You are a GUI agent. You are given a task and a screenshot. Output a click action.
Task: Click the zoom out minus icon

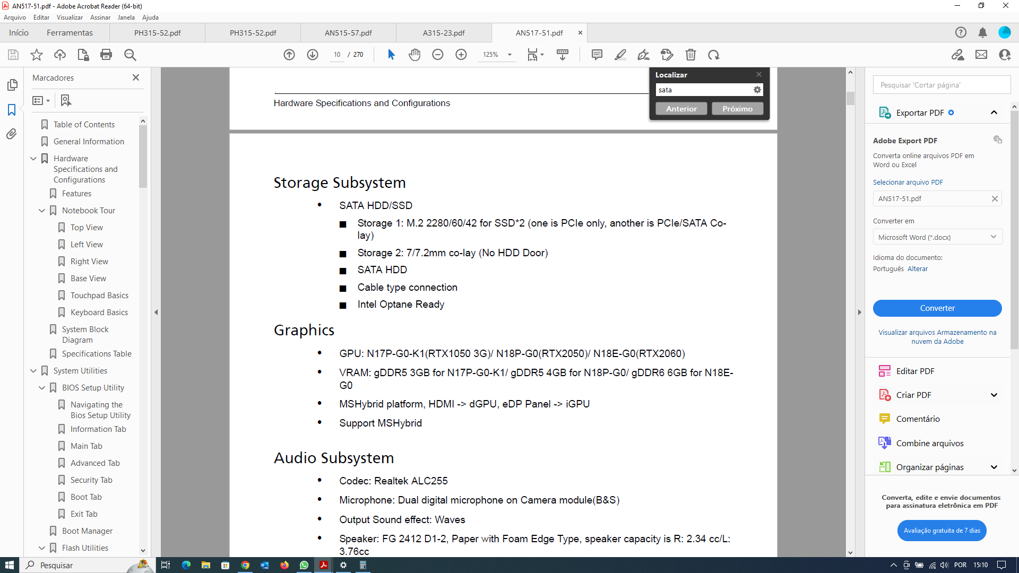point(438,55)
